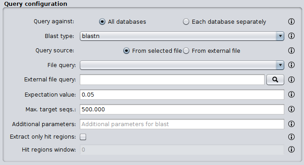The height and width of the screenshot is (165, 304).
Task: Choose Each database separately option
Action: tap(225, 21)
